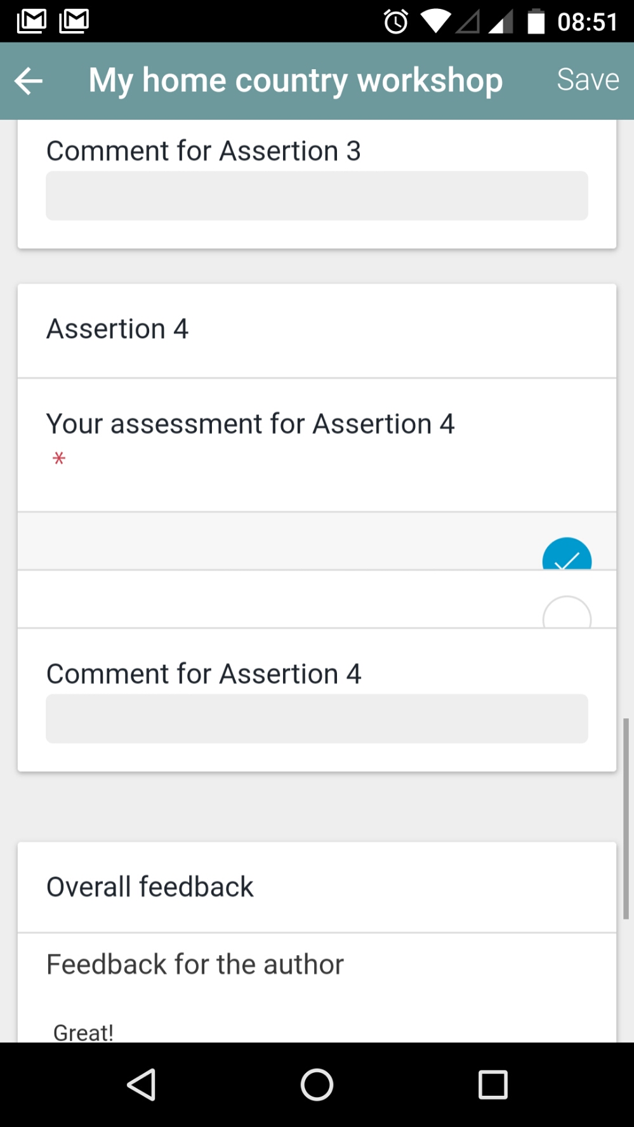
Task: Select the checked blue assessment radio option
Action: click(x=567, y=553)
